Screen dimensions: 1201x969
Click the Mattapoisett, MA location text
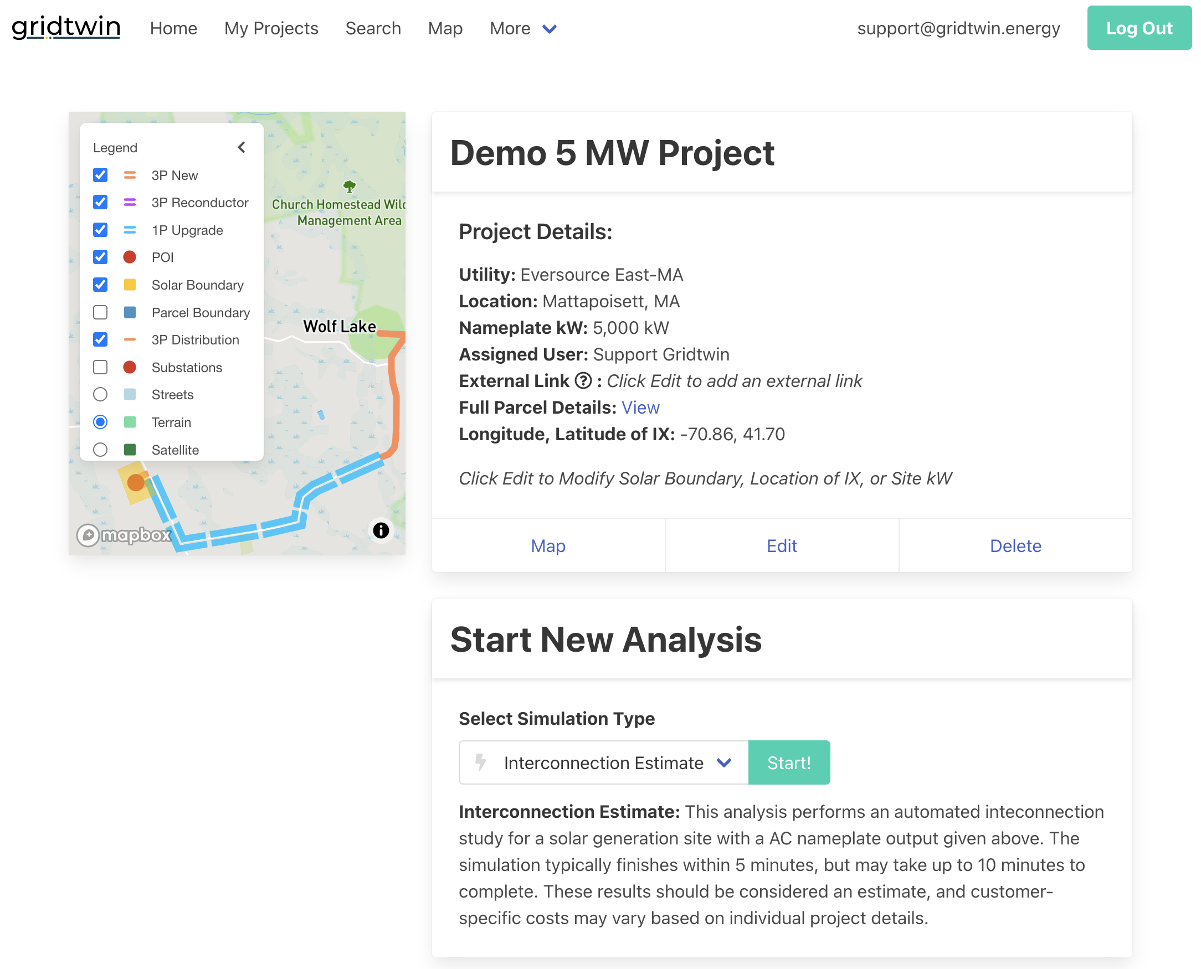pos(611,301)
